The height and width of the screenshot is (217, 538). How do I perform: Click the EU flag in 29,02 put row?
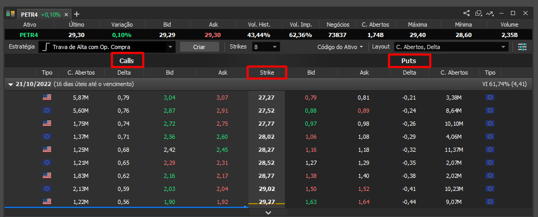click(x=489, y=188)
